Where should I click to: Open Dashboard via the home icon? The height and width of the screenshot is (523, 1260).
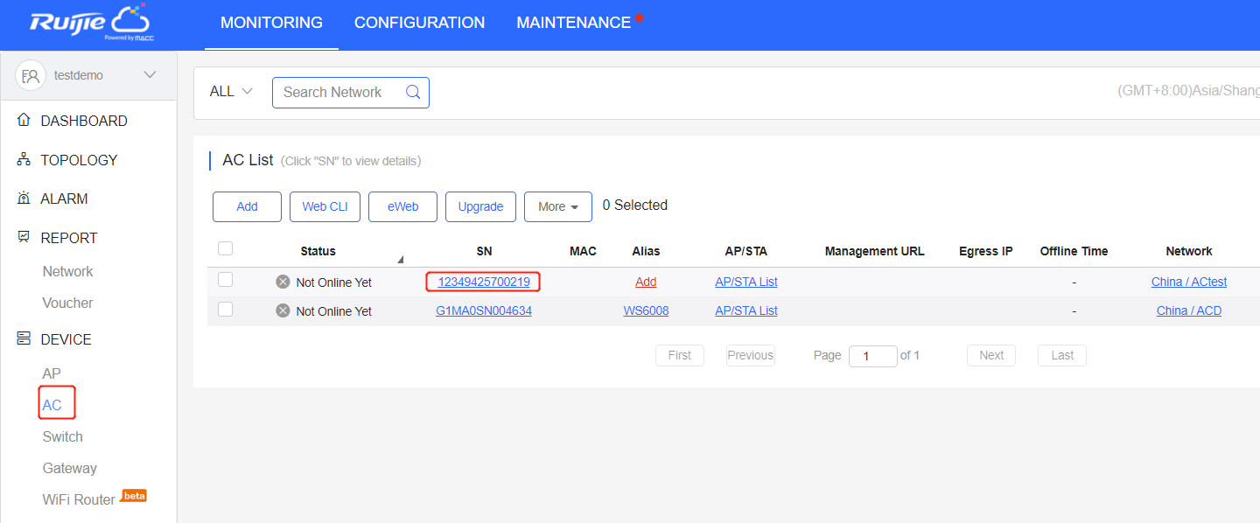(24, 121)
